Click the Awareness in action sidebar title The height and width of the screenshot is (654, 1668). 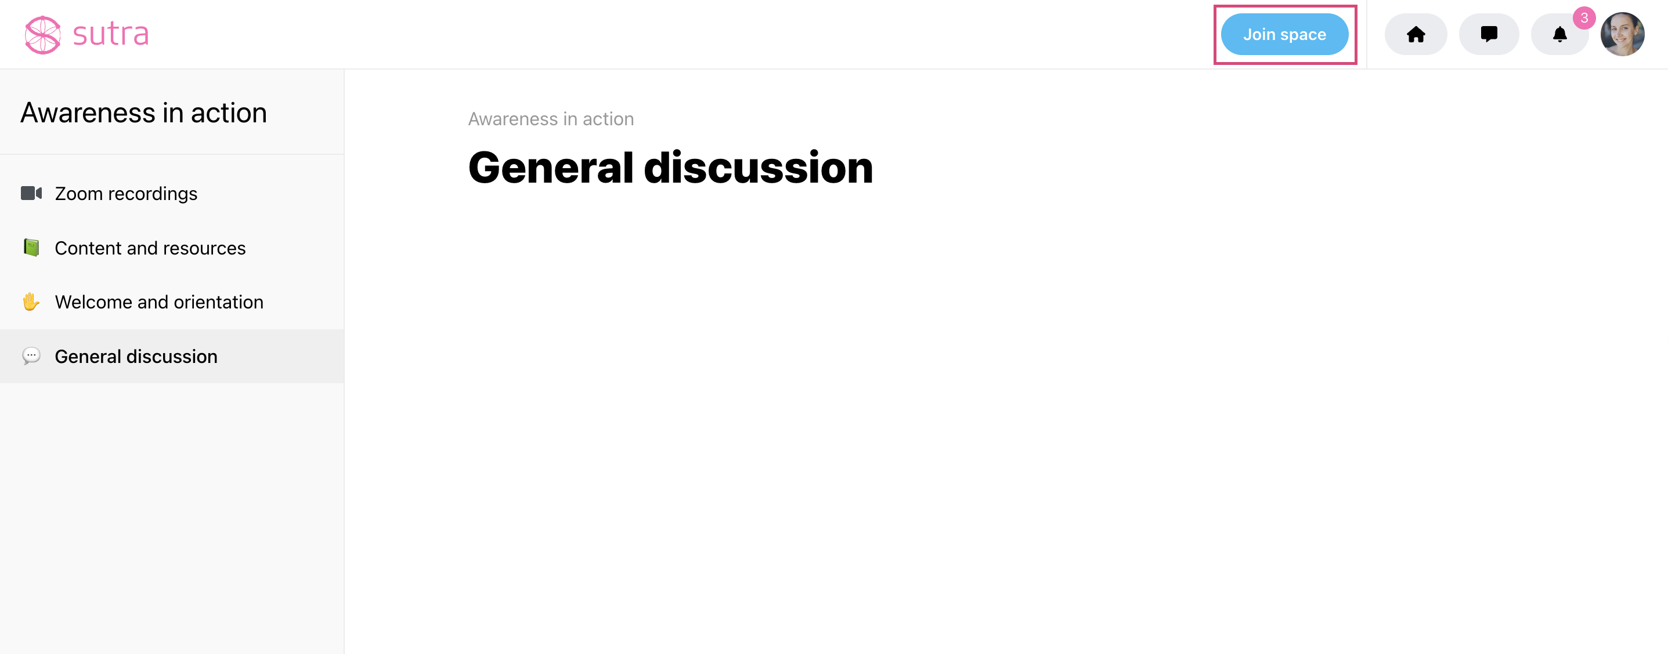(x=144, y=112)
